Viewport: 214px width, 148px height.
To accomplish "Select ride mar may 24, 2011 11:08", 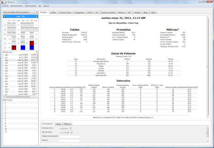I will pos(20,68).
